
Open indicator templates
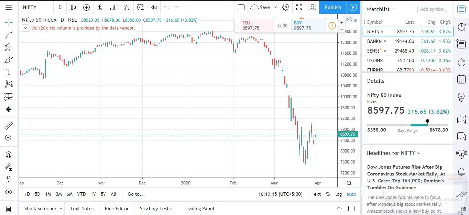(127, 7)
